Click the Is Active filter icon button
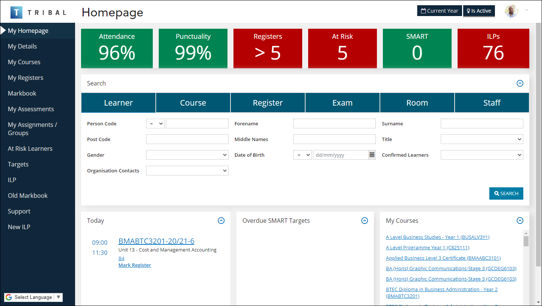The image size is (542, 306). pyautogui.click(x=468, y=10)
